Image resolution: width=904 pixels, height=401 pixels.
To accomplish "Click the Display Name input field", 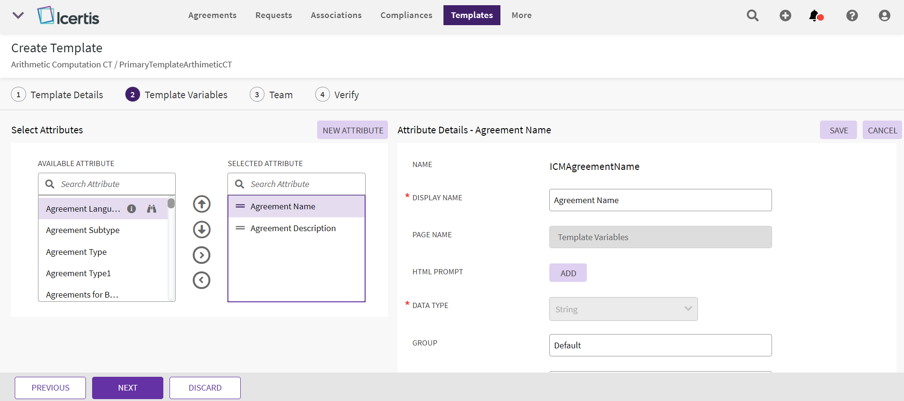I will coord(660,200).
